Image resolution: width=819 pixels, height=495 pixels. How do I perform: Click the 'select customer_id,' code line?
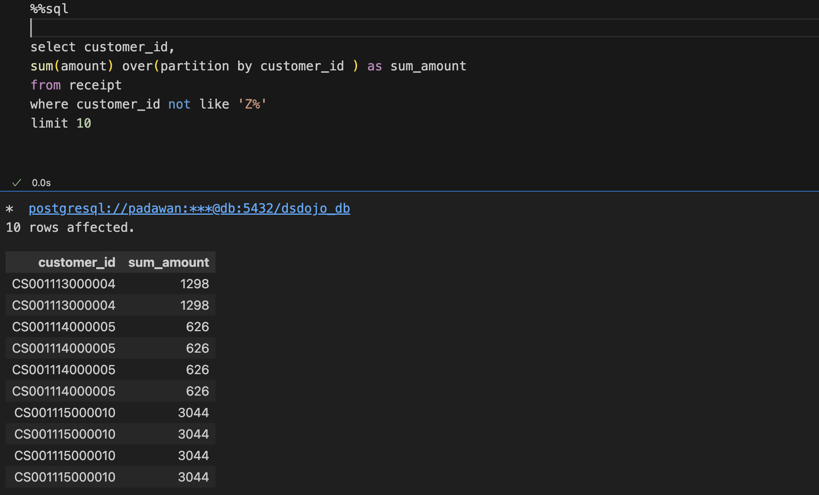point(102,47)
